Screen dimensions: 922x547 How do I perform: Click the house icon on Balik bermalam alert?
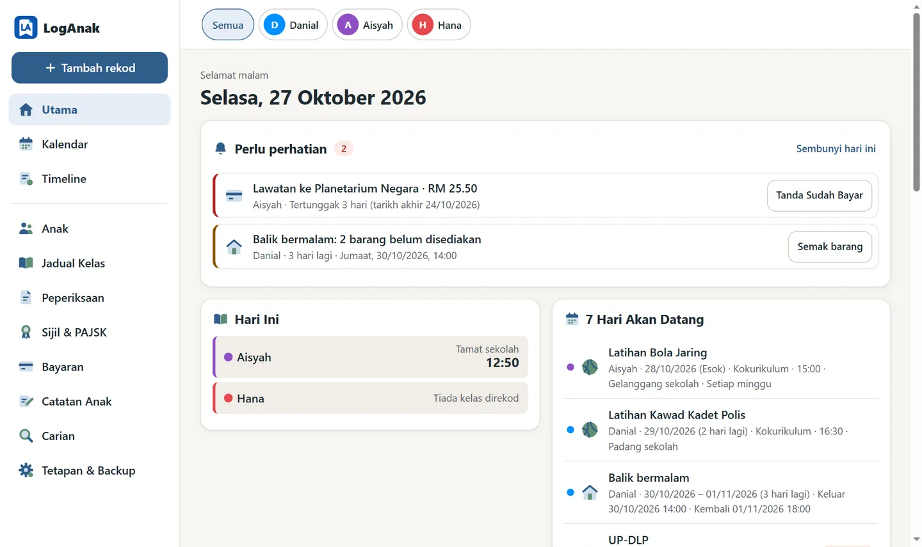pos(234,246)
